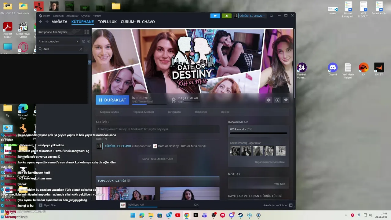Open Media Player Classic shortcut
This screenshot has width=391, height=220.
pos(23,30)
